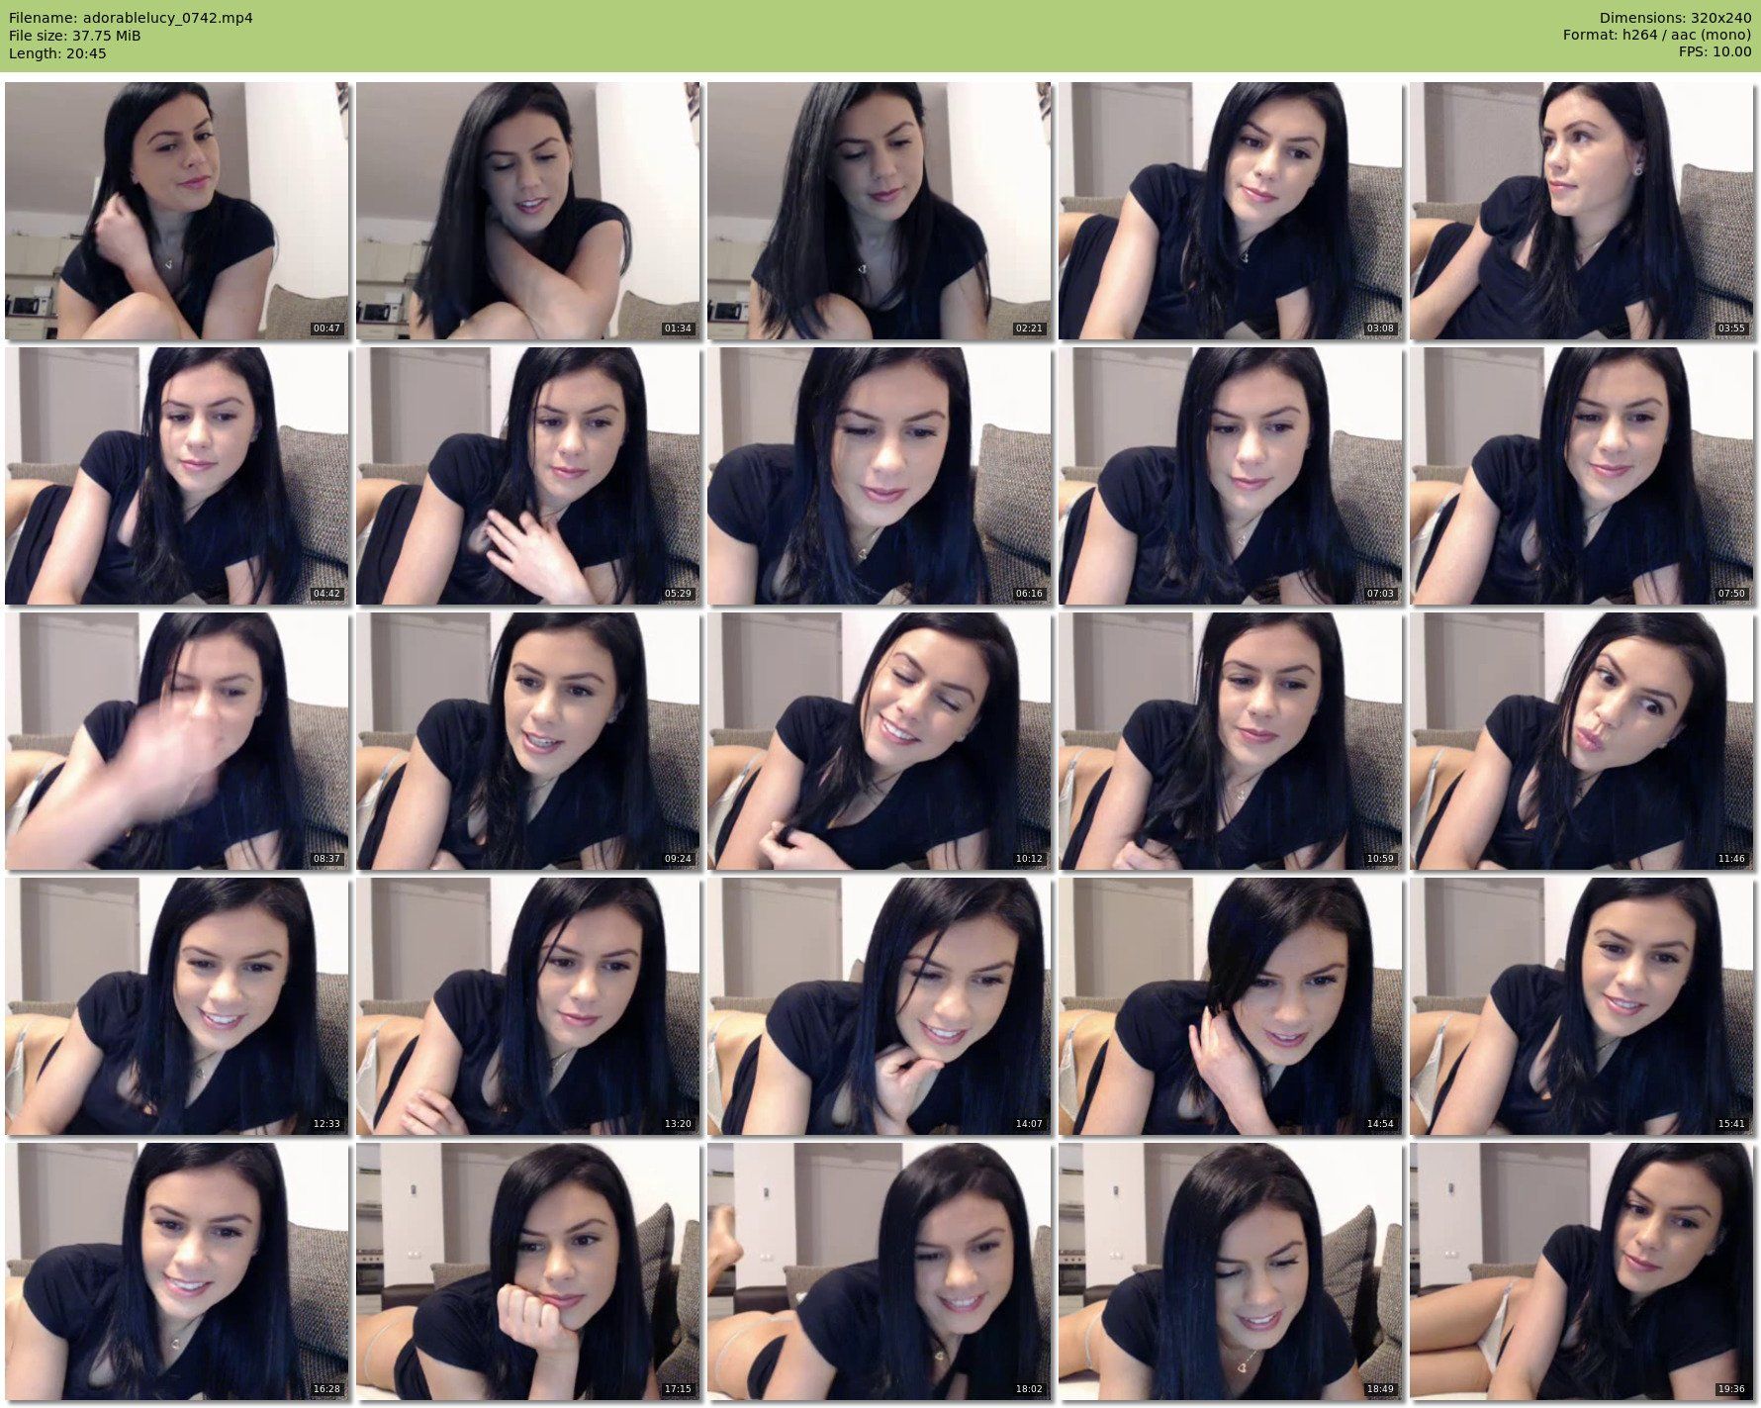Screen dimensions: 1761x1408
Task: Open the thumbnail stamped 00:47
Action: coord(177,211)
